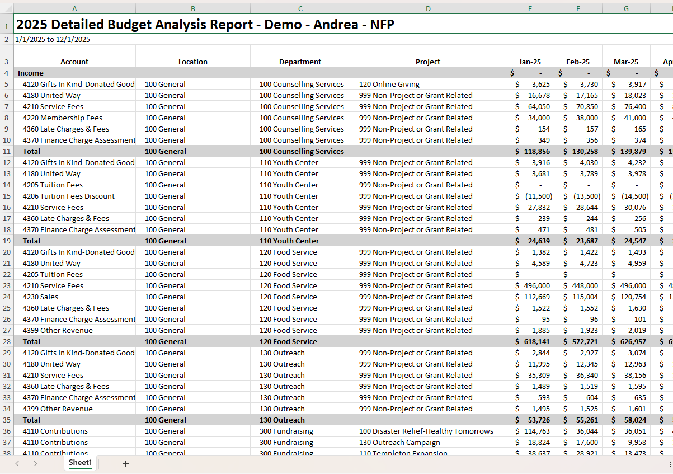Click the '100 Counselling Services' total cell in row 11
The height and width of the screenshot is (474, 673).
(300, 151)
